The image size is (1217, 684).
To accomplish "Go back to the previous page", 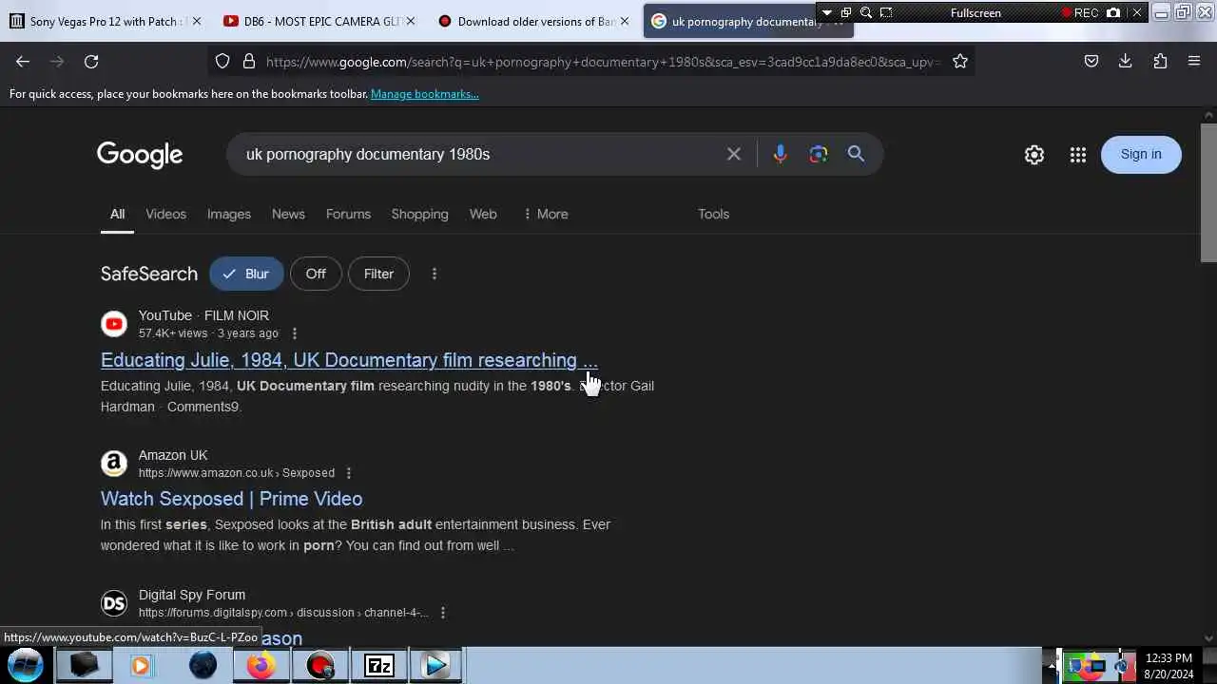I will [23, 61].
